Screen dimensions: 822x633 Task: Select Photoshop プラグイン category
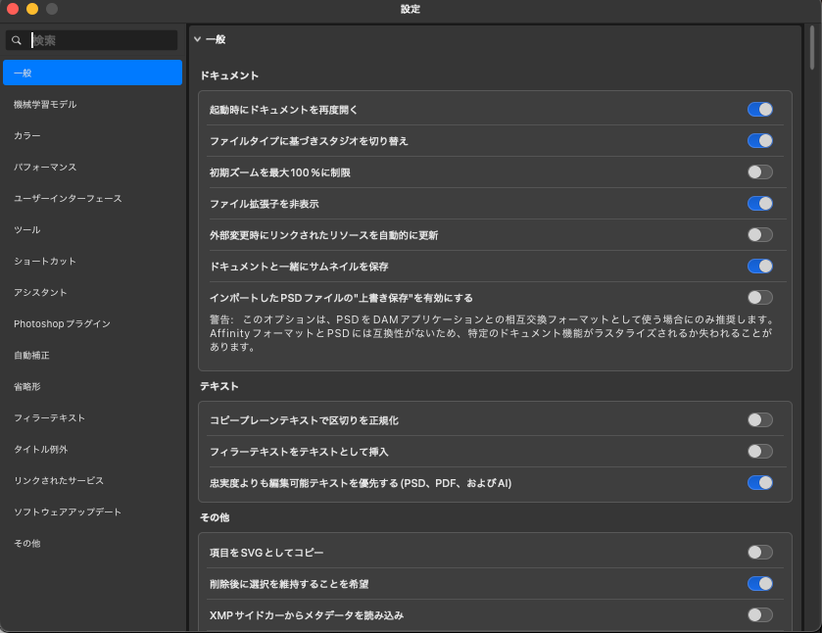coord(62,323)
